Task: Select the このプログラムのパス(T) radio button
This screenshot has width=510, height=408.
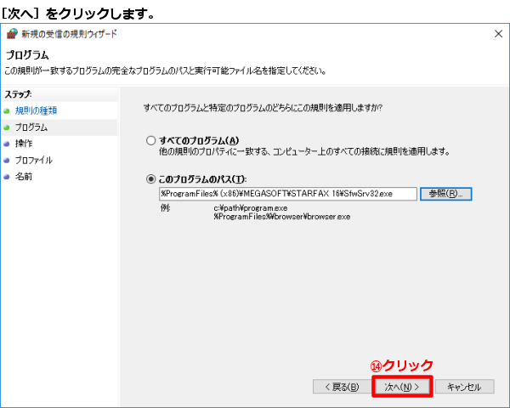Action: (x=151, y=179)
